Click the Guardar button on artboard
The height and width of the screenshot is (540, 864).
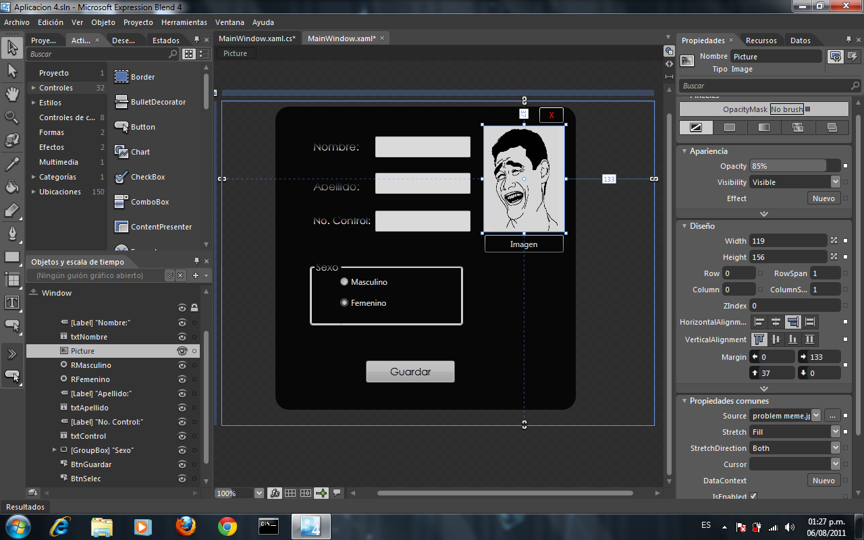(410, 371)
